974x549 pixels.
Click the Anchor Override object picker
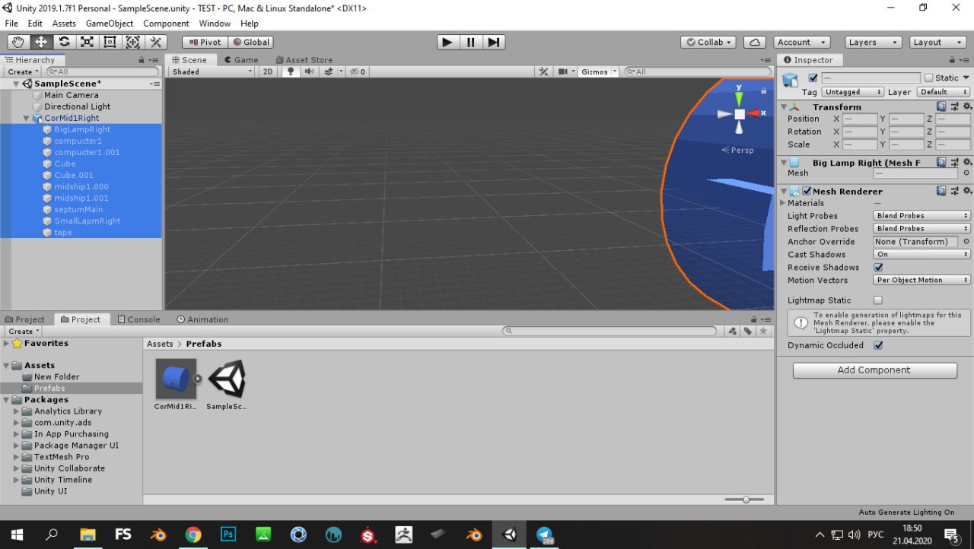[966, 242]
